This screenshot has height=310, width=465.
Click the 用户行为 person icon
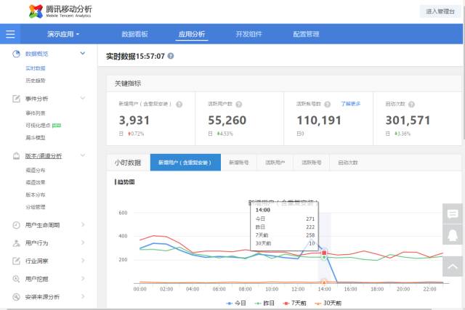[x=16, y=243]
